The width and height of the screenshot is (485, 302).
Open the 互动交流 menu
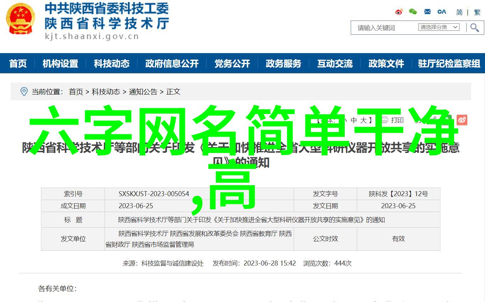click(335, 63)
